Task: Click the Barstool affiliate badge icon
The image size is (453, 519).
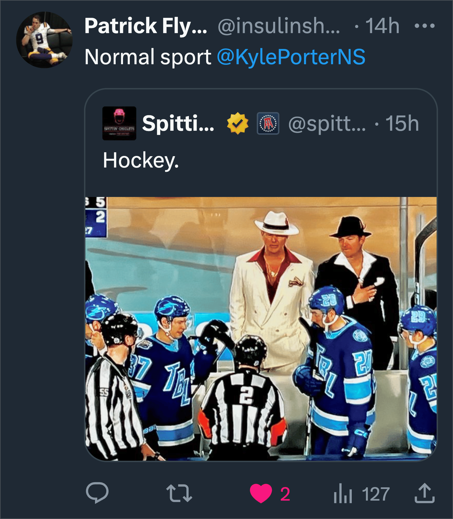Action: coord(268,123)
